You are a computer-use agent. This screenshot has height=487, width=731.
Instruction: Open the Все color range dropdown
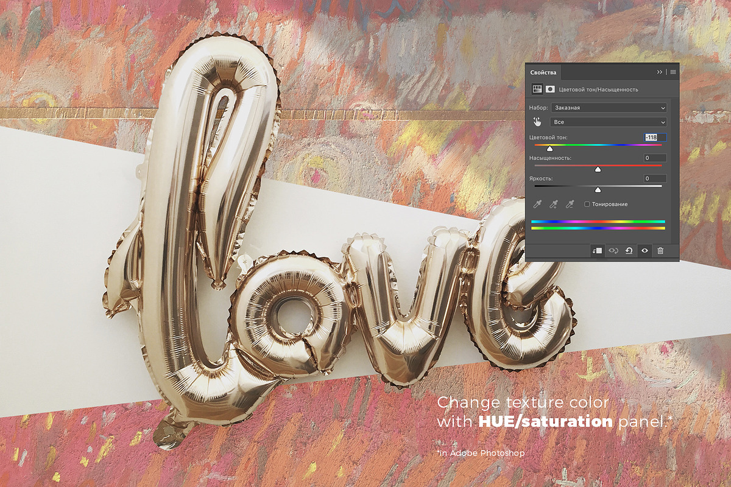point(609,122)
